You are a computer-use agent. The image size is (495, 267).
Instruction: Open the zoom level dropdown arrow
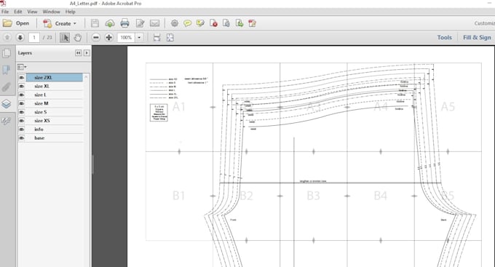139,38
